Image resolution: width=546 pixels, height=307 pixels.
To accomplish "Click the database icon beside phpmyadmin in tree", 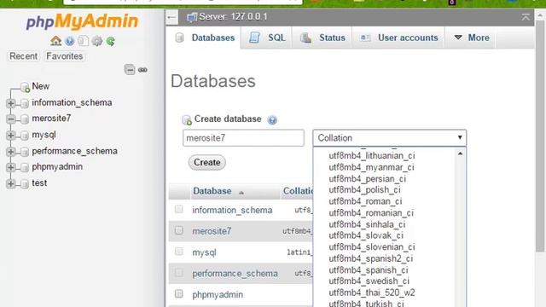I will tap(25, 168).
